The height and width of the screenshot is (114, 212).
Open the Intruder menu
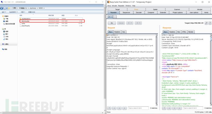coord(114,6)
